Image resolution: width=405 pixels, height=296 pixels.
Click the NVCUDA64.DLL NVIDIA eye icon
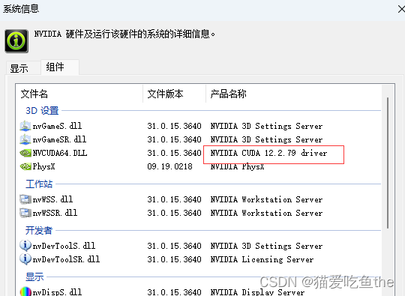click(x=25, y=153)
